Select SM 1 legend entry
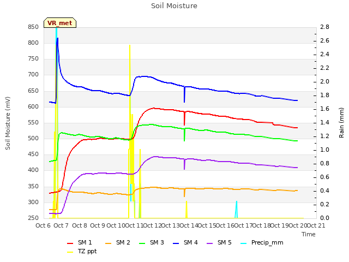The height and width of the screenshot is (262, 349). (80, 242)
